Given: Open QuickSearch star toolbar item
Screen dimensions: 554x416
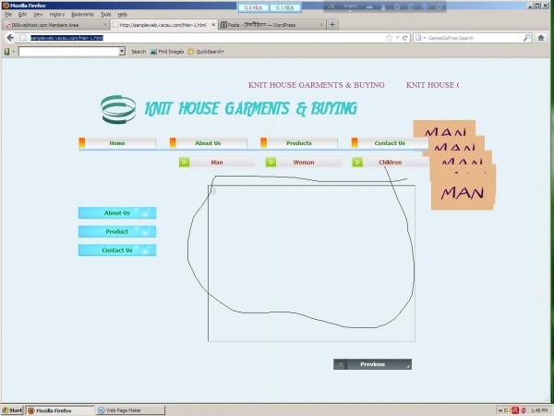Looking at the screenshot, I should coord(206,52).
